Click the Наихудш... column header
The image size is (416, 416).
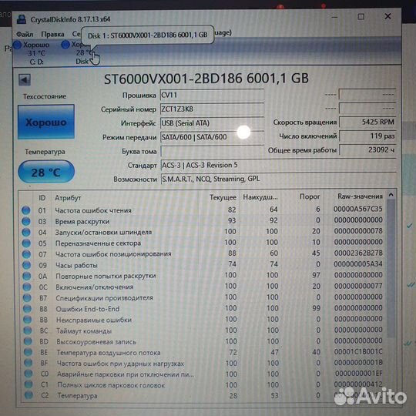point(260,197)
